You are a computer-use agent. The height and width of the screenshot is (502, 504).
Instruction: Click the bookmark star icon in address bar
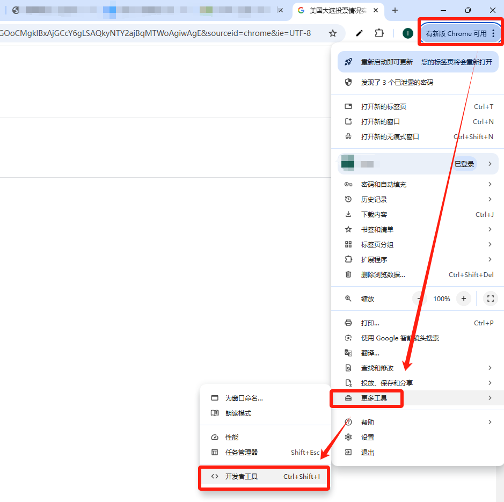[333, 33]
